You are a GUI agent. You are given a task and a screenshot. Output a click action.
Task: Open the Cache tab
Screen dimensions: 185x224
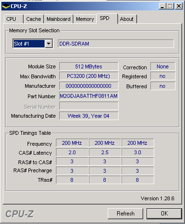34,19
